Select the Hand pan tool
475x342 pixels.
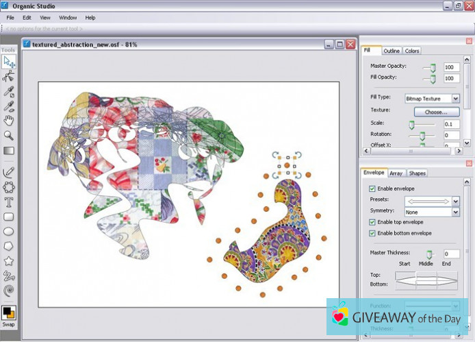pyautogui.click(x=9, y=121)
